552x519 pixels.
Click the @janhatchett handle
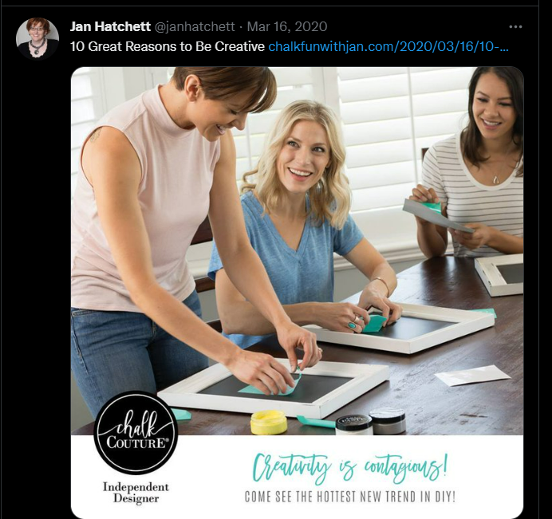pos(195,26)
